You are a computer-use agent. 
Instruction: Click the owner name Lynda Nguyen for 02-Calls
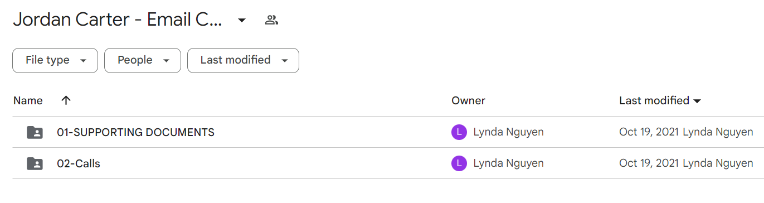coord(508,163)
